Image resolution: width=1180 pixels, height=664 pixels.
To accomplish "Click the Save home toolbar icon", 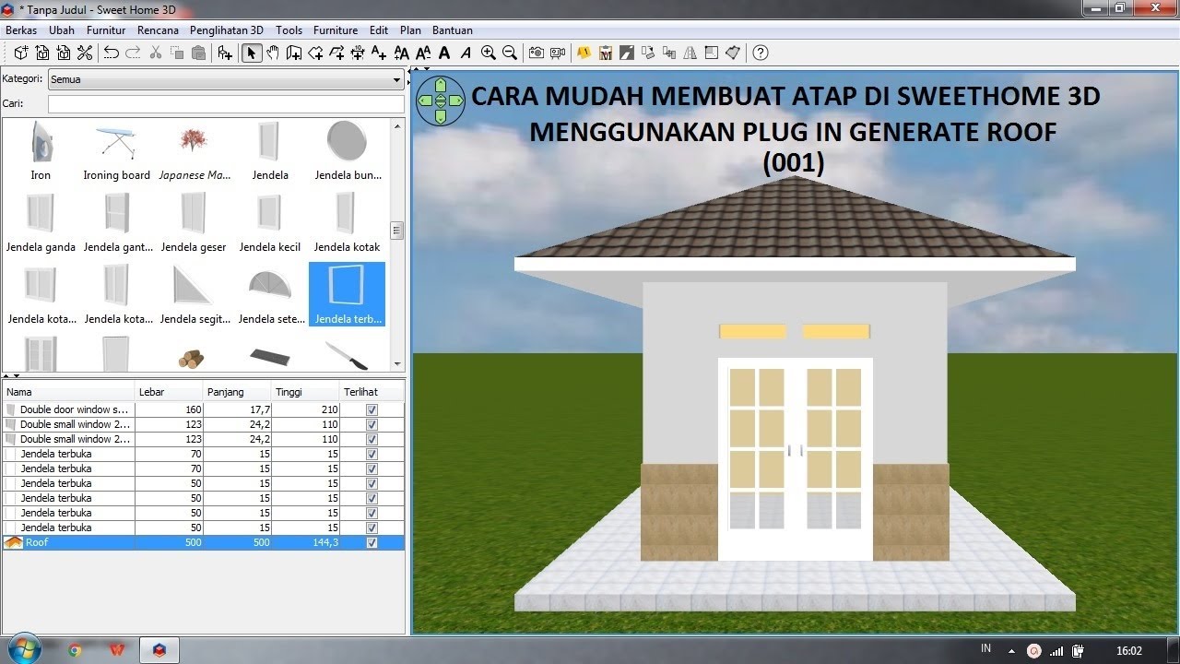I will click(63, 53).
